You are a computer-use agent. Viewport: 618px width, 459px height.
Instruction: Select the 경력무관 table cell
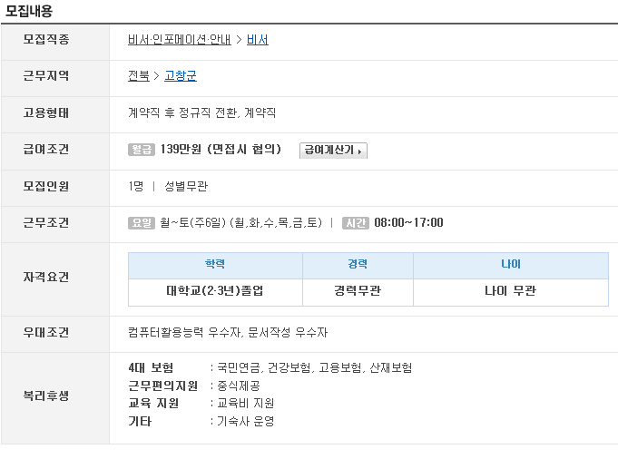point(358,292)
